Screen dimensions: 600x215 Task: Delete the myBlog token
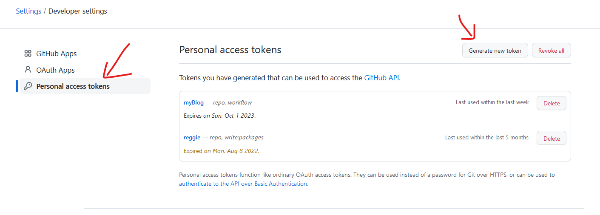click(x=552, y=103)
